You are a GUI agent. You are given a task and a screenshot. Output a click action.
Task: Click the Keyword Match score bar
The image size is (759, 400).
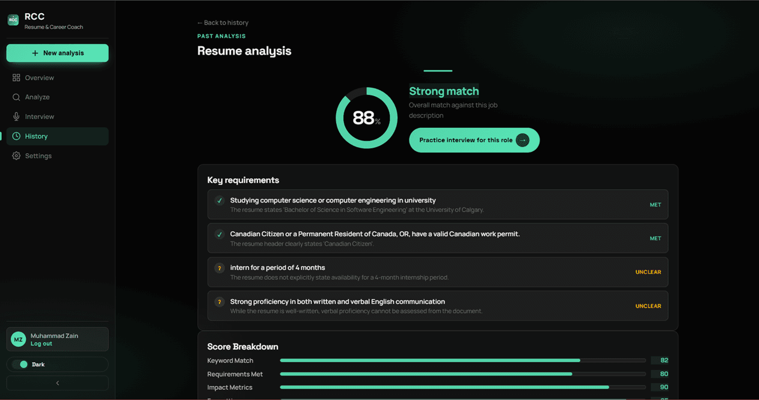pos(462,360)
